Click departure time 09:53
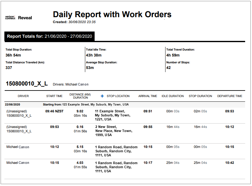Viewport: 252px width, 186px height. [230, 111]
